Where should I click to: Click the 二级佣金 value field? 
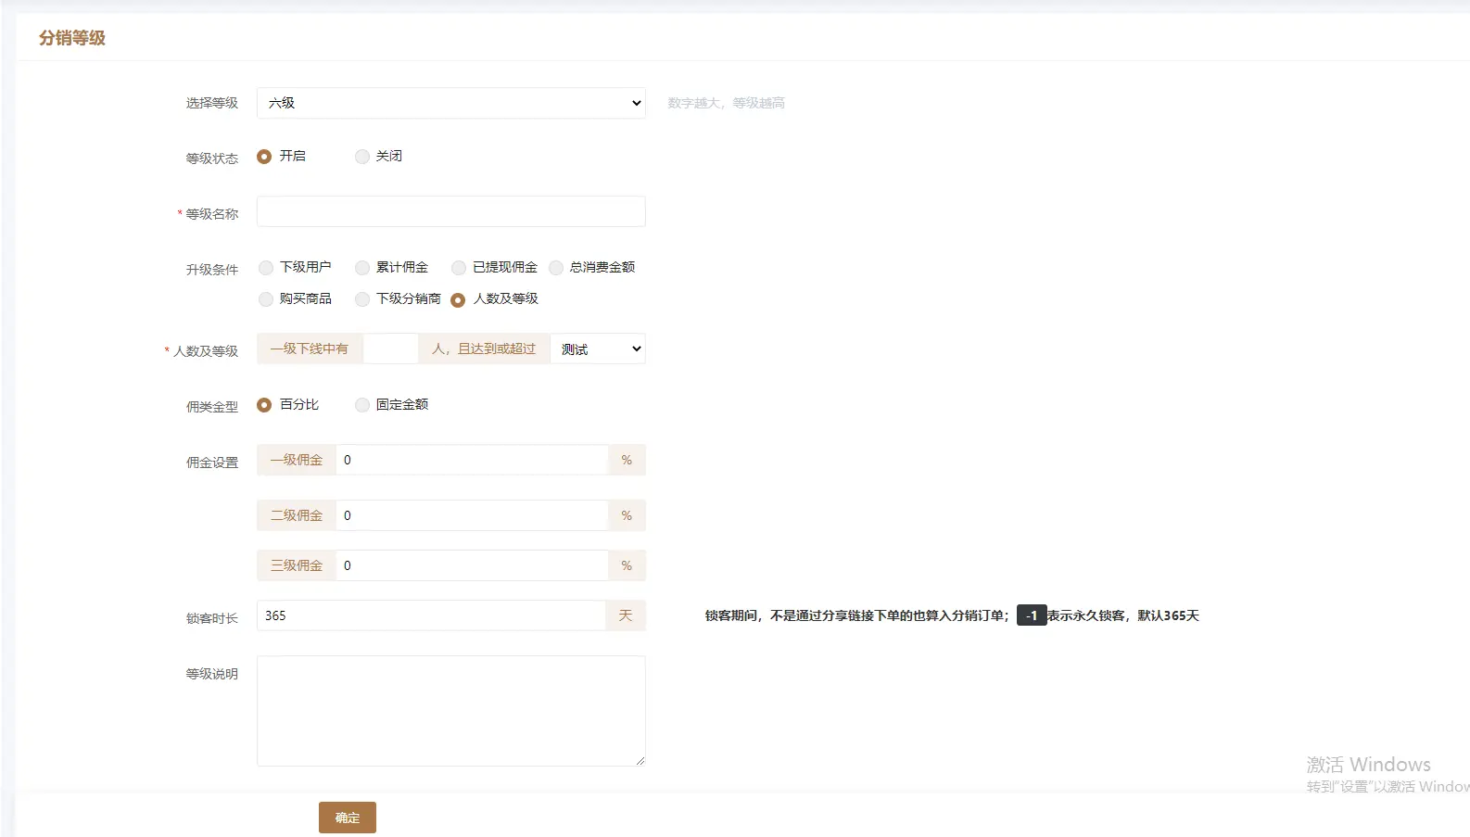[471, 516]
